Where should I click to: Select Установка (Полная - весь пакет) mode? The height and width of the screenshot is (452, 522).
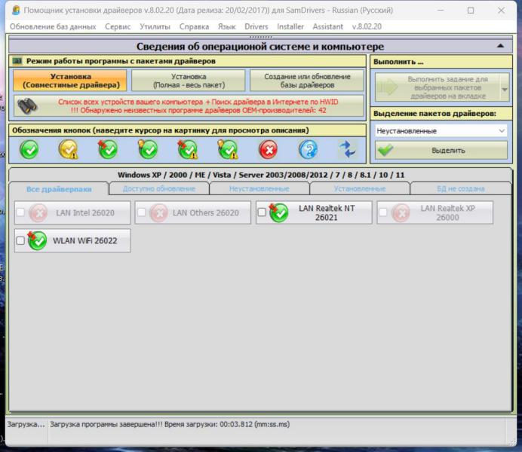[x=188, y=81]
